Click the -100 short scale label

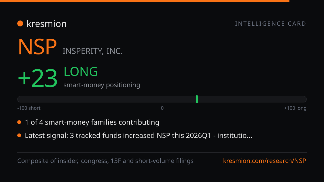tap(29, 108)
